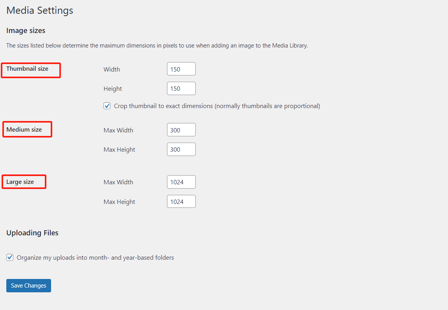The image size is (448, 310).
Task: Click the Image sizes section heading
Action: tap(26, 30)
